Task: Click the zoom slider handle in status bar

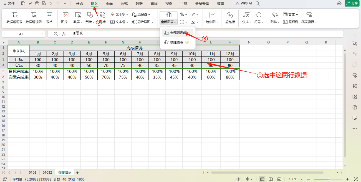Action: pos(328,179)
